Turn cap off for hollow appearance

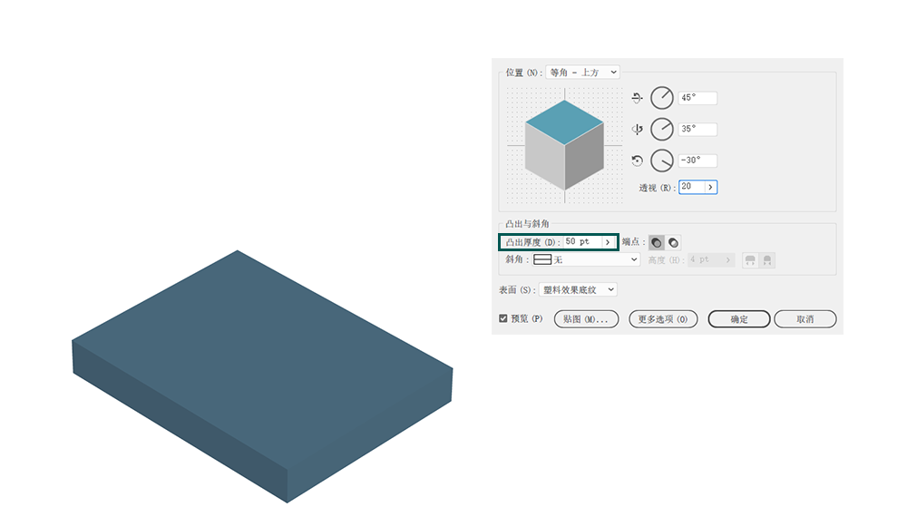tap(673, 242)
